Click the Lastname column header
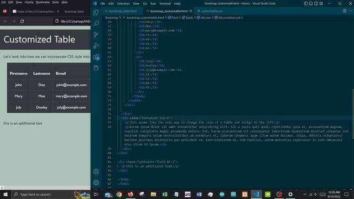354x199 pixels. click(x=41, y=74)
